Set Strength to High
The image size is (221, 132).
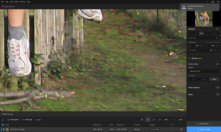point(214,79)
